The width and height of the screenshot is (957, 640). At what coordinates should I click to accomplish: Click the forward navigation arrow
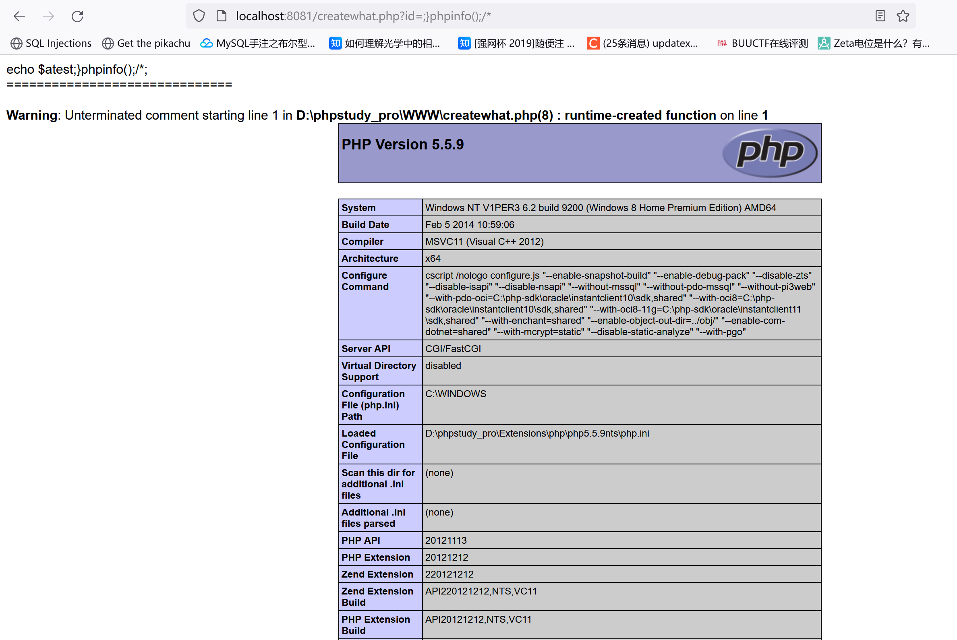[x=48, y=17]
